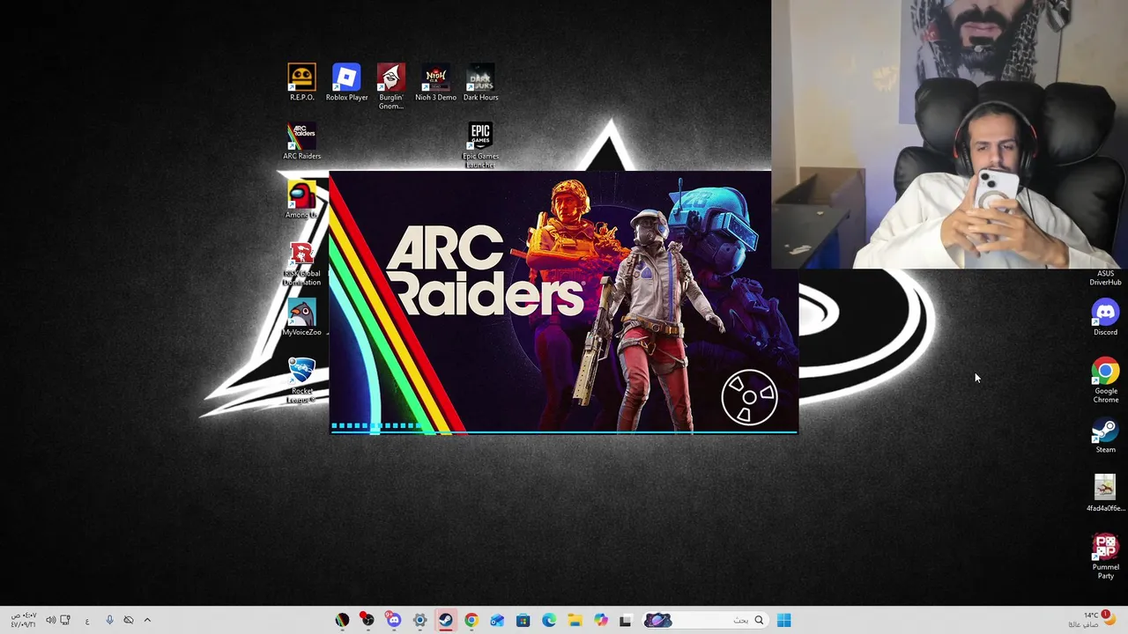Expand the hidden system tray icons chevron
The height and width of the screenshot is (634, 1128).
tap(147, 620)
